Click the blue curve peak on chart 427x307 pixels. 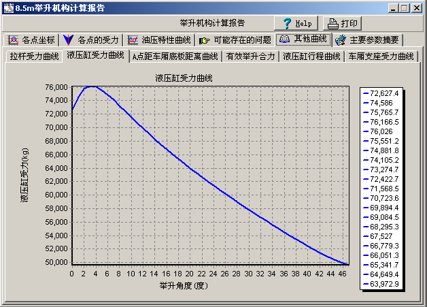click(x=91, y=86)
